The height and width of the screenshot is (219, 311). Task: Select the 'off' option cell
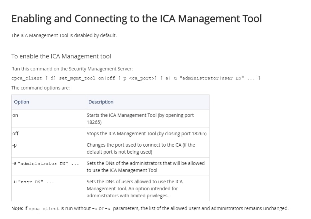click(15, 133)
